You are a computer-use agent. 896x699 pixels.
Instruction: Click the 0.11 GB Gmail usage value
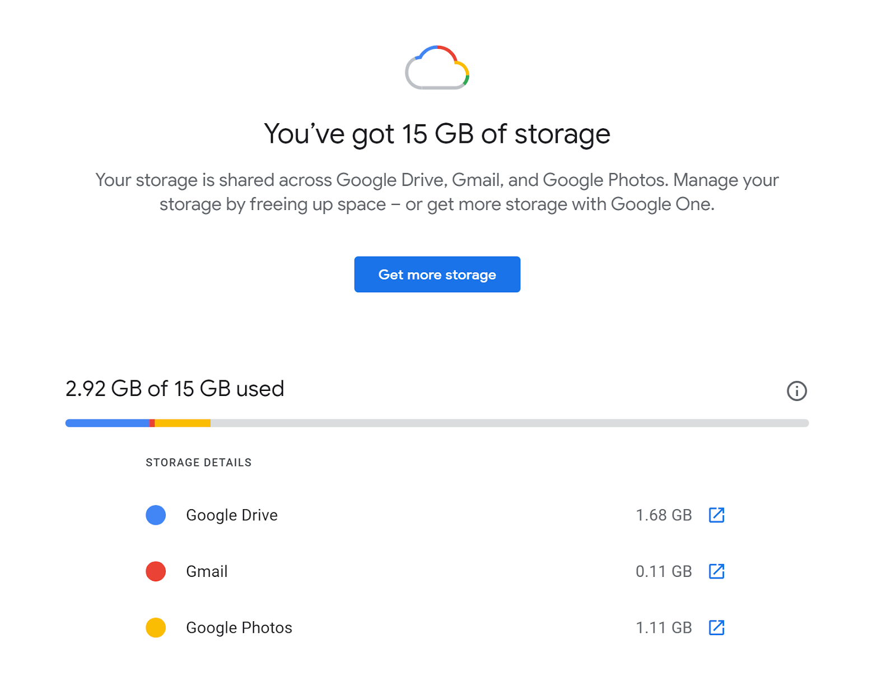point(664,571)
